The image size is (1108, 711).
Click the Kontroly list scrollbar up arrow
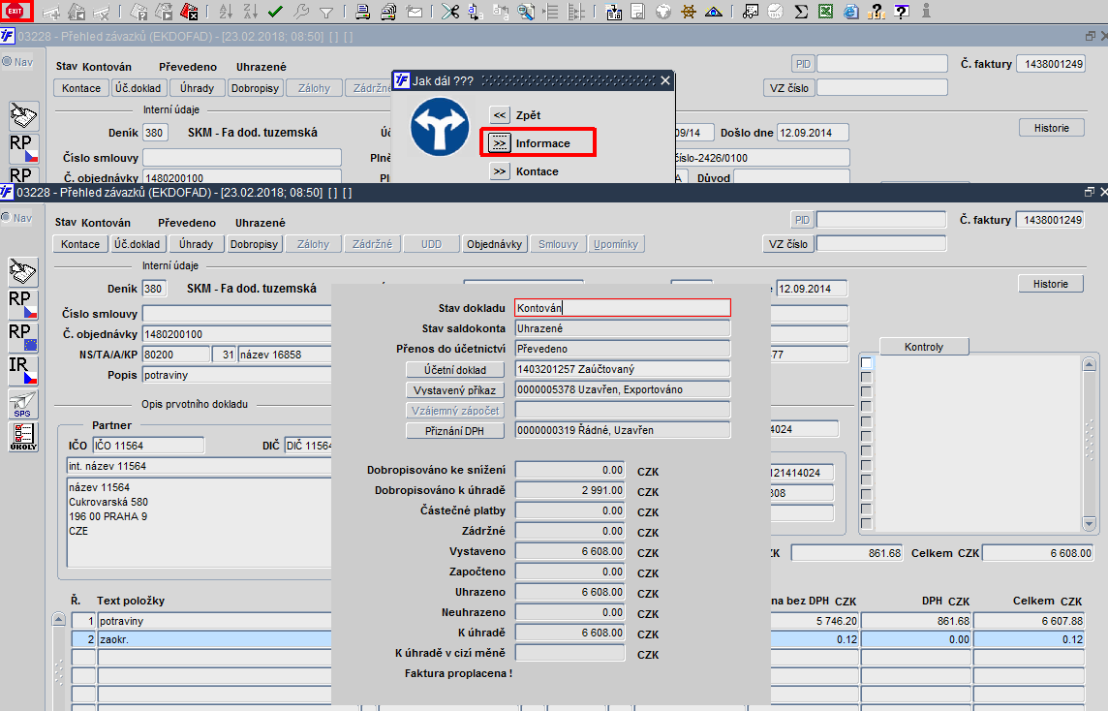point(1089,364)
